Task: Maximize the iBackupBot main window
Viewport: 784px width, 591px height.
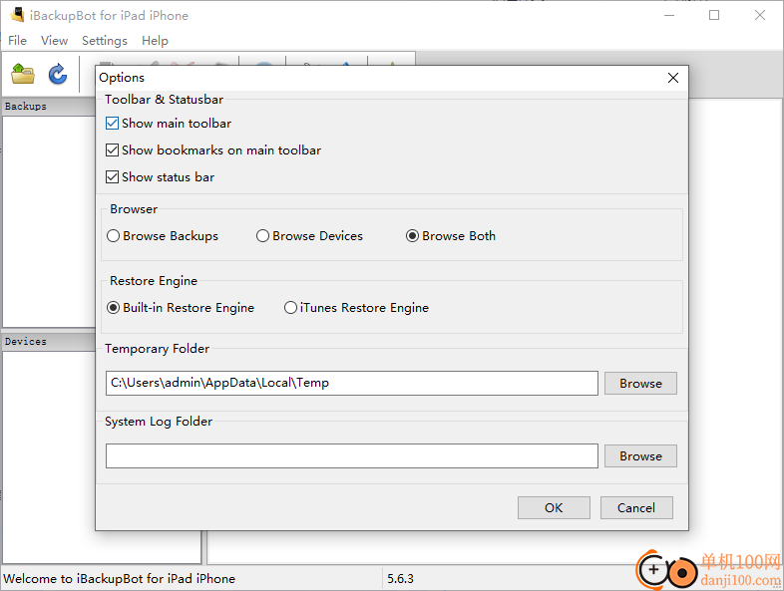Action: click(714, 15)
